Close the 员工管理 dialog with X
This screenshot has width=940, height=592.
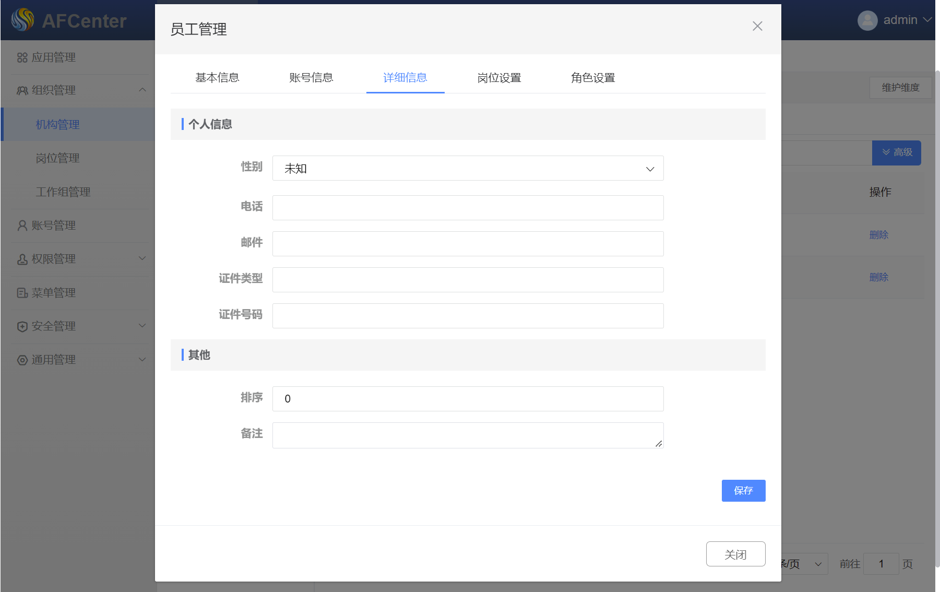(757, 26)
